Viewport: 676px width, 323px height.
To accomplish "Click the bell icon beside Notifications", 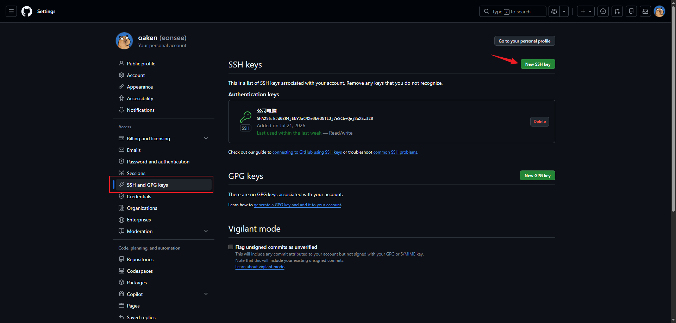I will click(x=121, y=110).
